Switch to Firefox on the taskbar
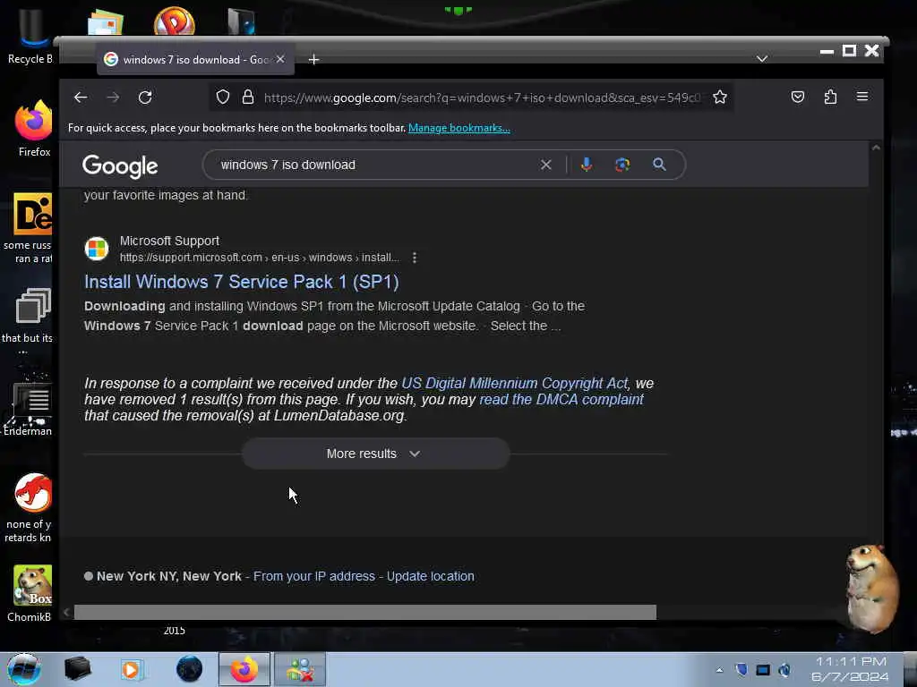This screenshot has width=917, height=687. [244, 669]
